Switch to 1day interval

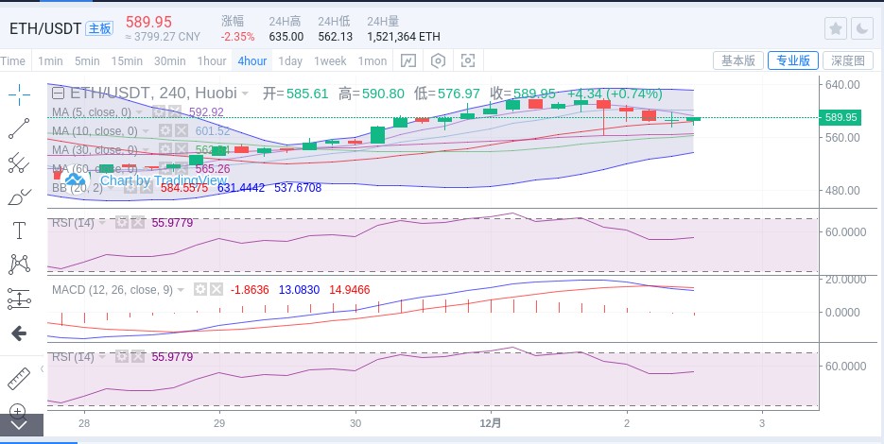point(290,60)
